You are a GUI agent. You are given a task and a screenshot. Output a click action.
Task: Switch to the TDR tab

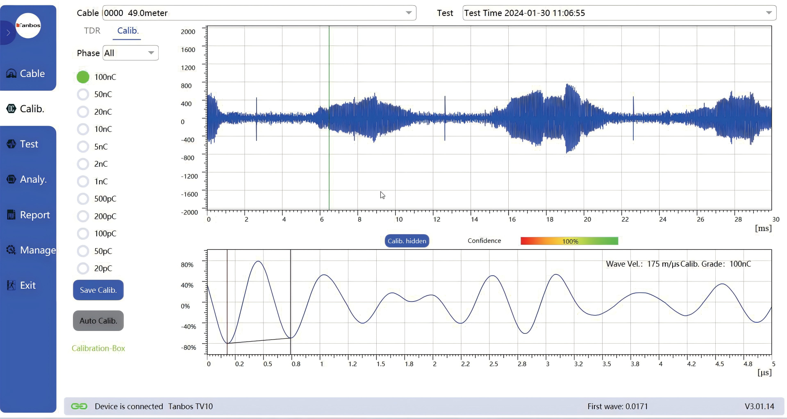(92, 31)
